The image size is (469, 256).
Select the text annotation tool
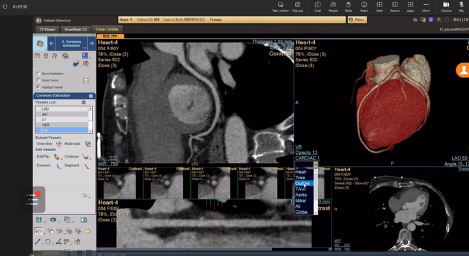coord(66,242)
